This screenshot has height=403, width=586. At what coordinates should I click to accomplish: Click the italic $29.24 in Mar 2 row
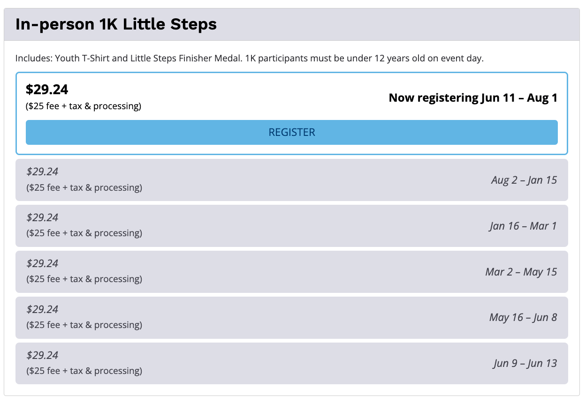point(42,263)
